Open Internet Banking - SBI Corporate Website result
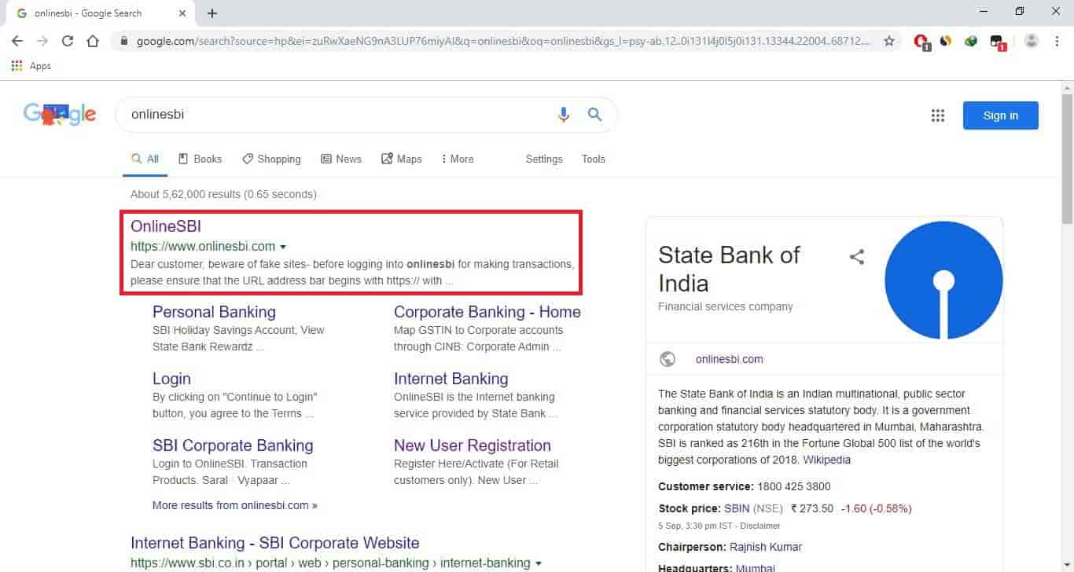Viewport: 1074px width, 572px height. 275,543
